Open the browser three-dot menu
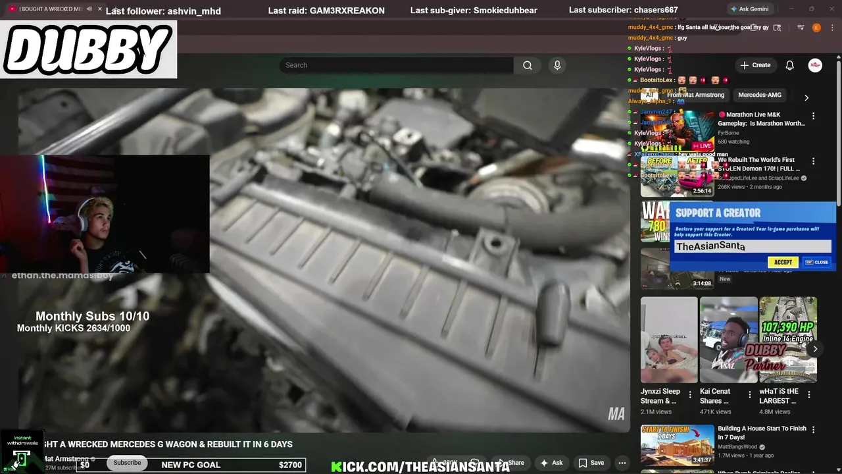The image size is (842, 474). tap(831, 28)
